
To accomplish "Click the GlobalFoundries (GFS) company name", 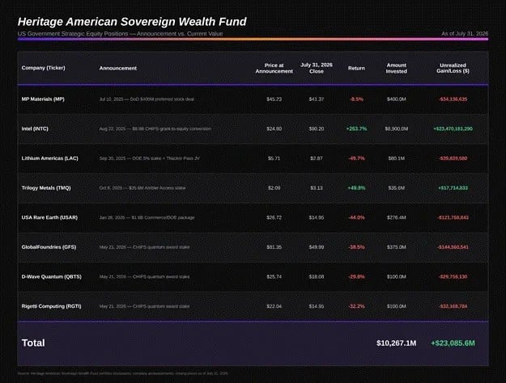I will [x=49, y=247].
